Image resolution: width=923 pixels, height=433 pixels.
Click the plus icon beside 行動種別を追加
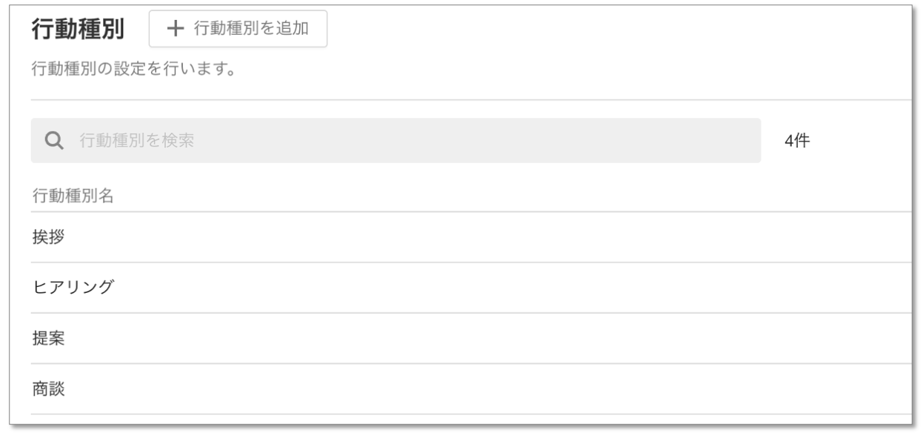pos(175,29)
